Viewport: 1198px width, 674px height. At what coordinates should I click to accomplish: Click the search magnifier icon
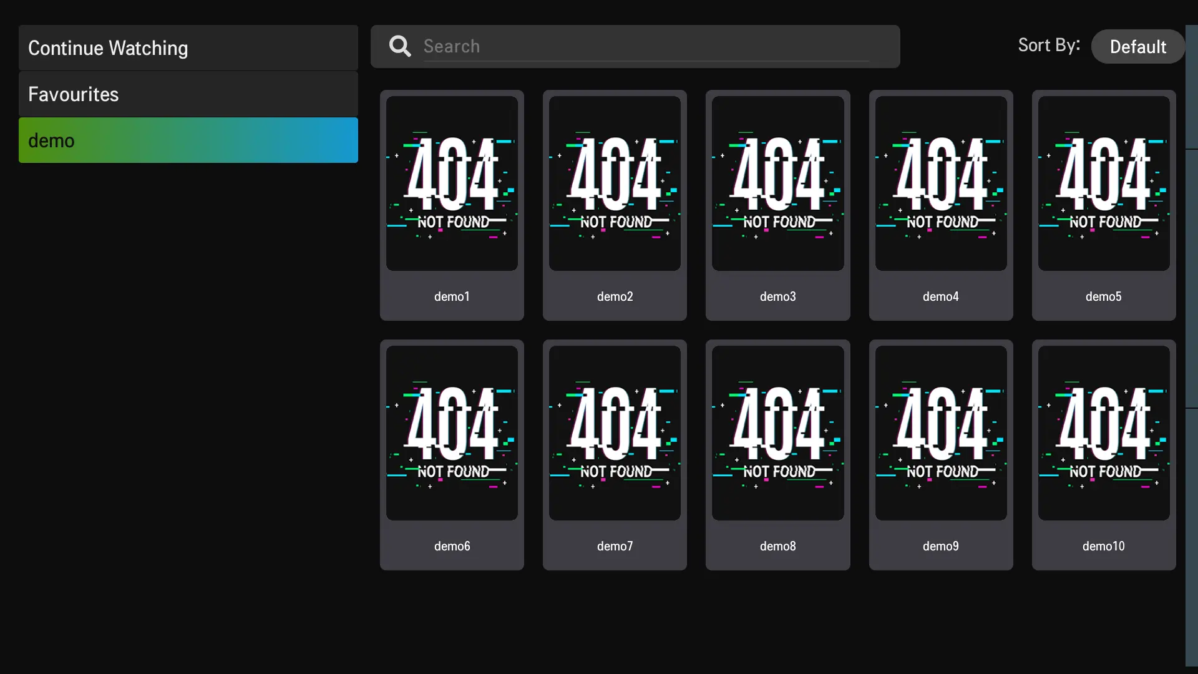click(400, 46)
